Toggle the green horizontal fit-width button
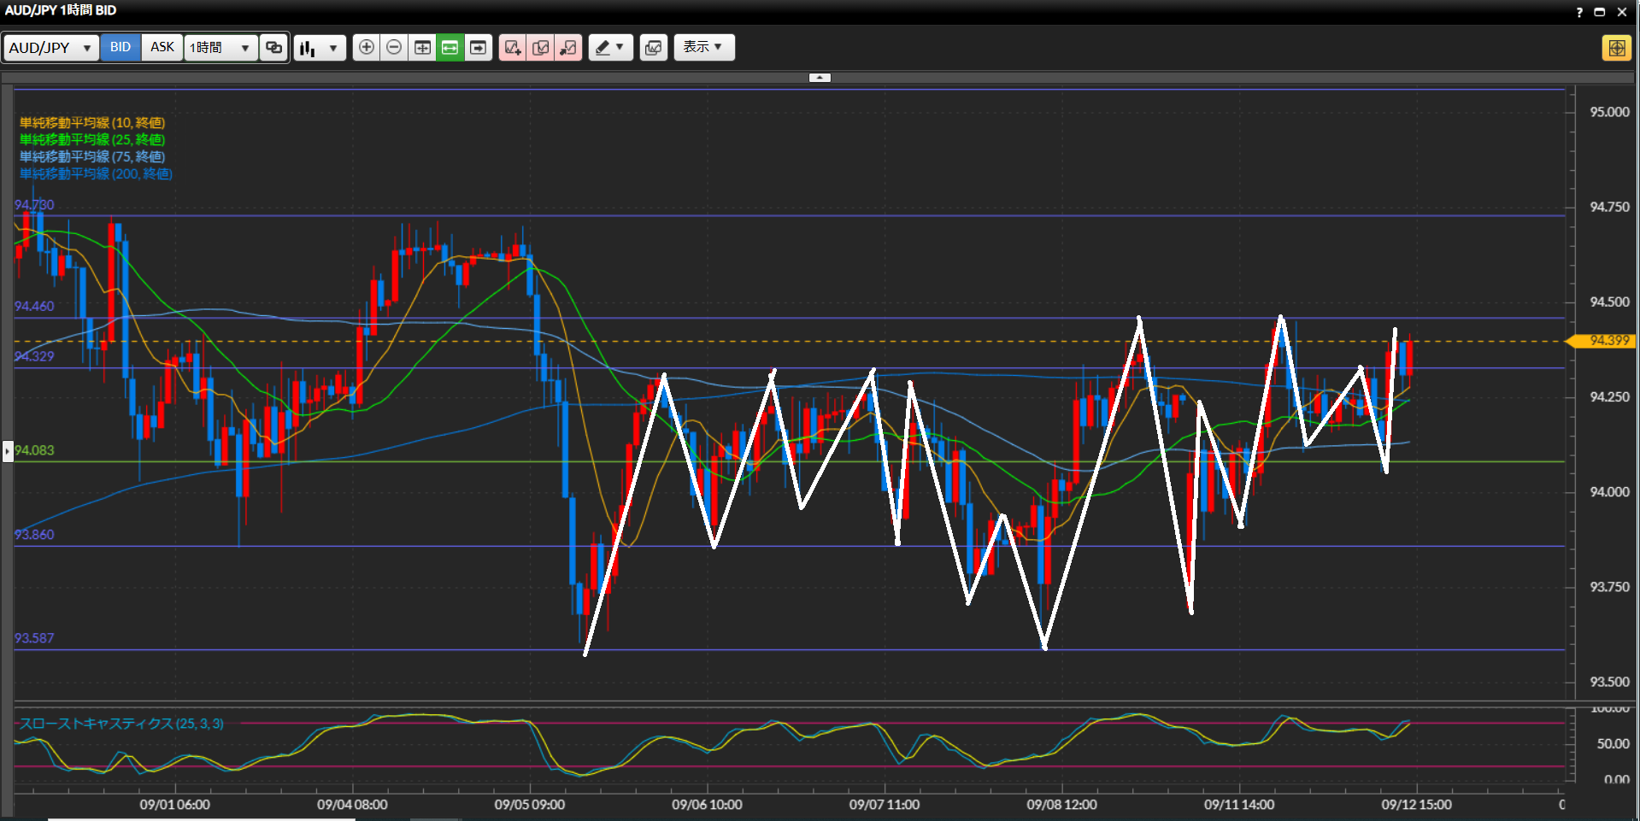Screen dimensions: 1640x821 coord(450,48)
